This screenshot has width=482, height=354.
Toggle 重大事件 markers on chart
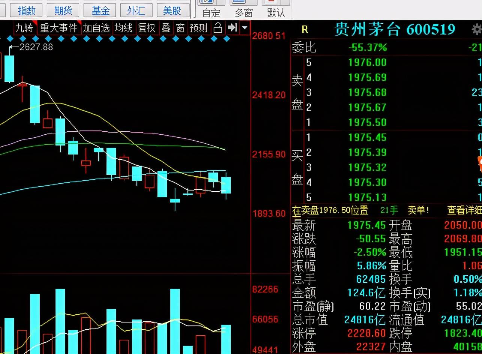pos(59,28)
